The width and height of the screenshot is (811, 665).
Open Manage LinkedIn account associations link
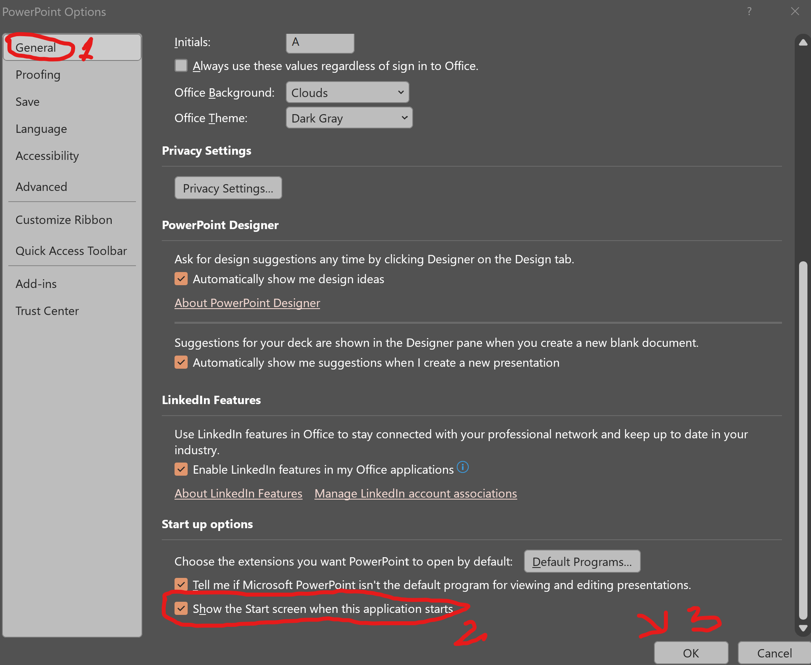click(416, 494)
